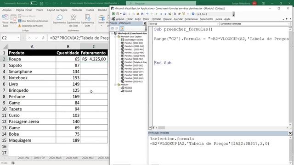Click column B header in the worksheet

pos(68,46)
